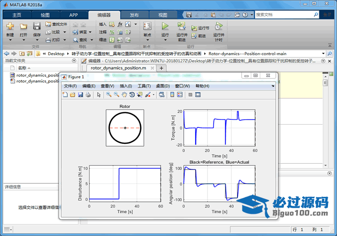The width and height of the screenshot is (337, 236).
Task: Expand the Compare (比较) dropdown arrow
Action: (65, 32)
